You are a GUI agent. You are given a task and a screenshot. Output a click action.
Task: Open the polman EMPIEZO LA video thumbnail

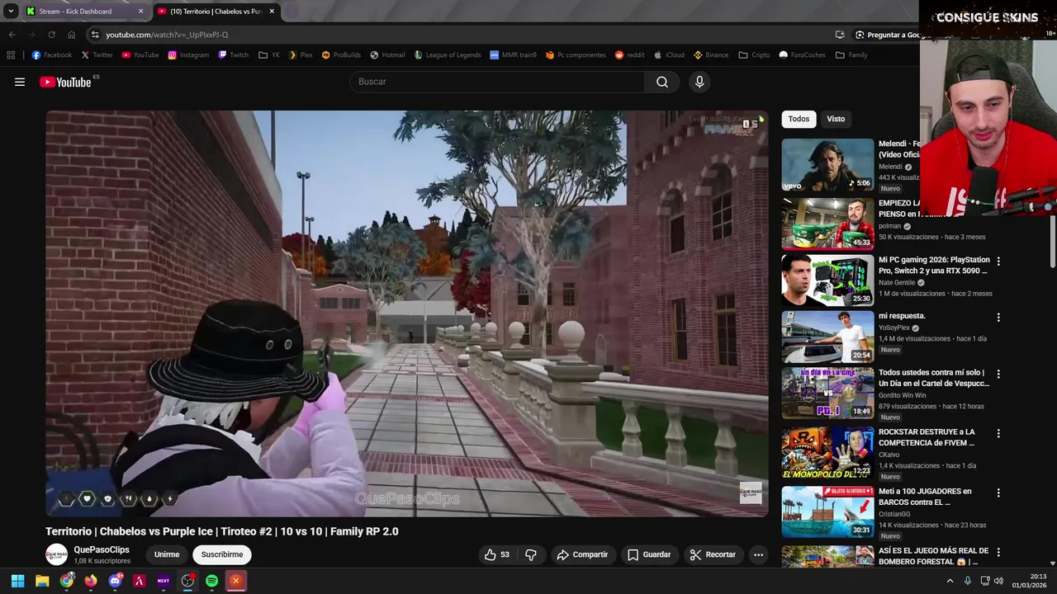[827, 224]
